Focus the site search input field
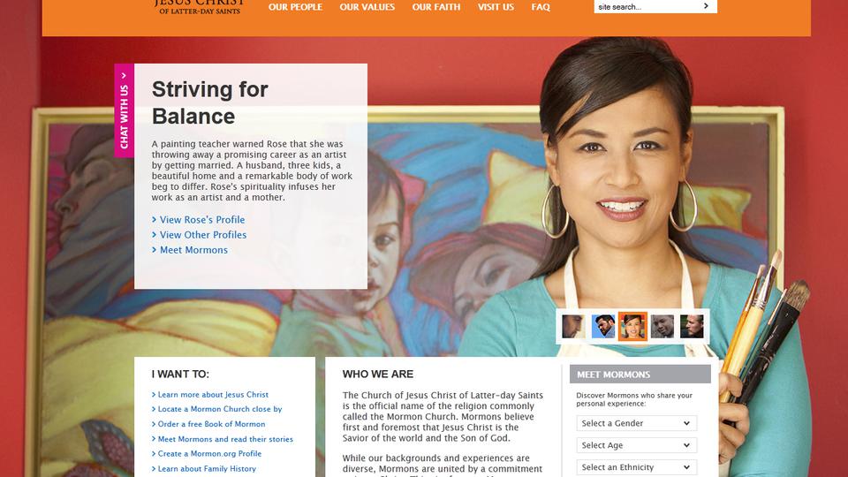Image resolution: width=848 pixels, height=477 pixels. click(647, 6)
